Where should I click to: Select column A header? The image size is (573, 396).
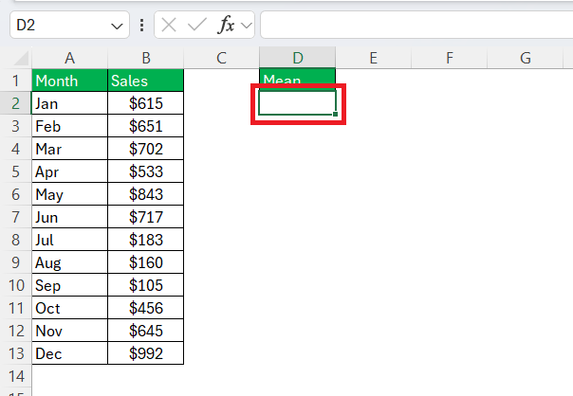(x=70, y=58)
